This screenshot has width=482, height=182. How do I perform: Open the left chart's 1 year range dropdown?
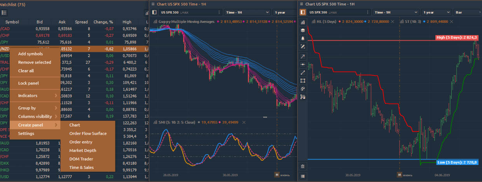click(285, 12)
